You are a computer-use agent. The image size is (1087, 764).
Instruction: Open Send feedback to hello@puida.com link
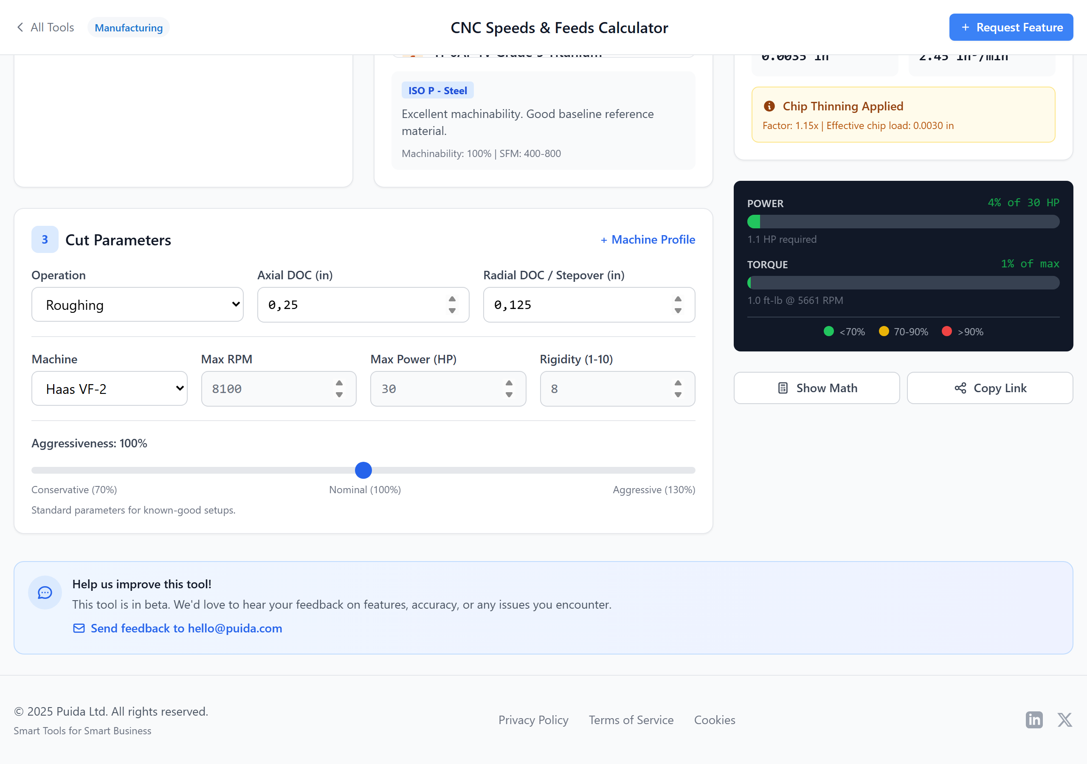pos(186,628)
